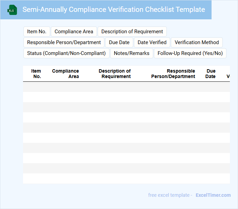This screenshot has width=238, height=209.
Task: Click the 'Verification Method' tag
Action: (197, 42)
